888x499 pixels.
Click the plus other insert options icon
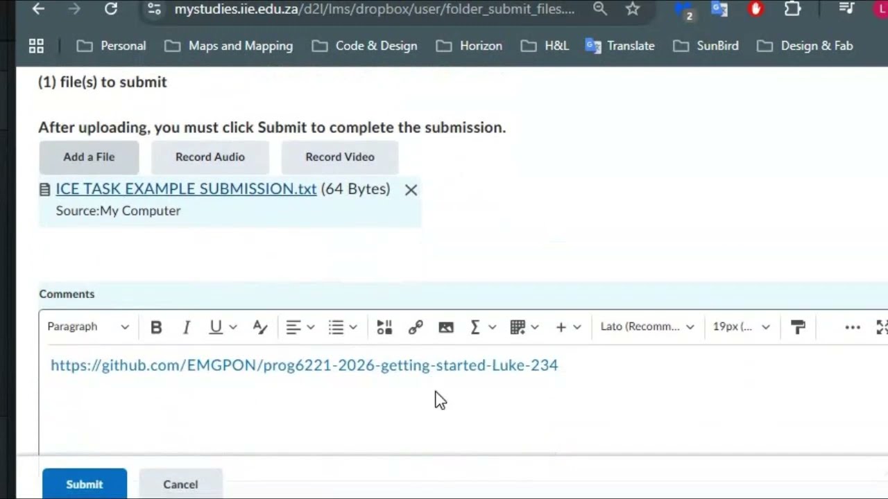[x=561, y=327]
